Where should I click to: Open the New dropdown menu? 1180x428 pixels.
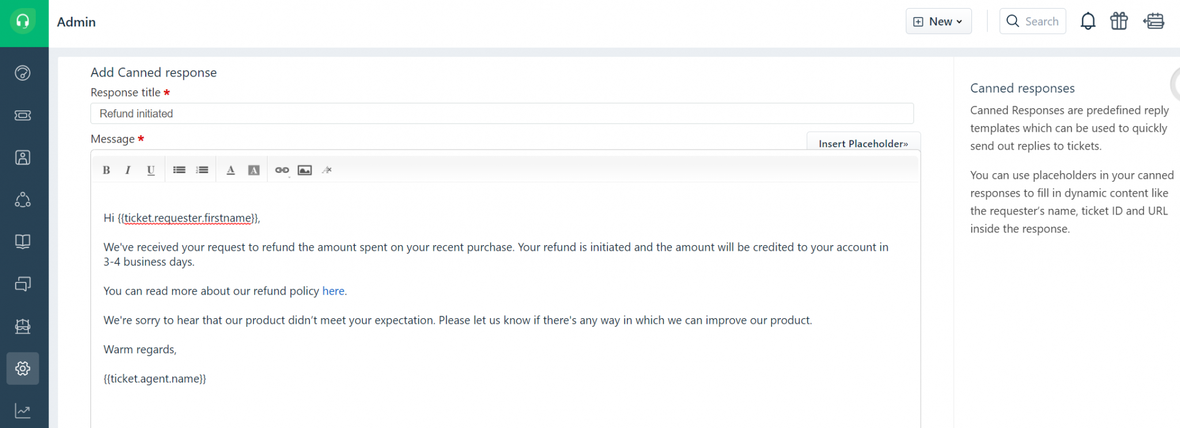click(939, 21)
